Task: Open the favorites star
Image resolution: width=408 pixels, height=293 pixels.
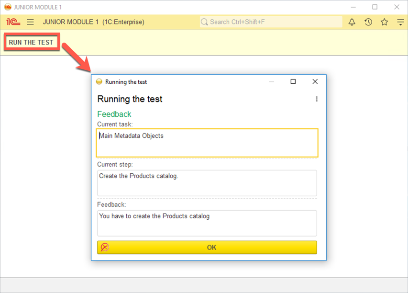Action: tap(385, 22)
